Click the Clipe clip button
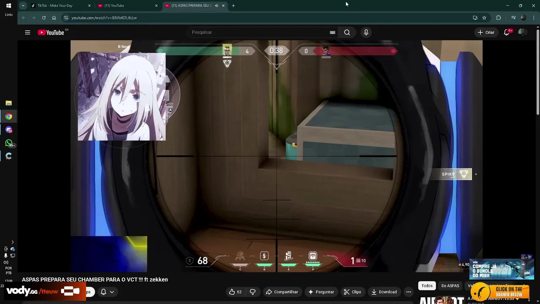The image size is (540, 304). point(352,292)
